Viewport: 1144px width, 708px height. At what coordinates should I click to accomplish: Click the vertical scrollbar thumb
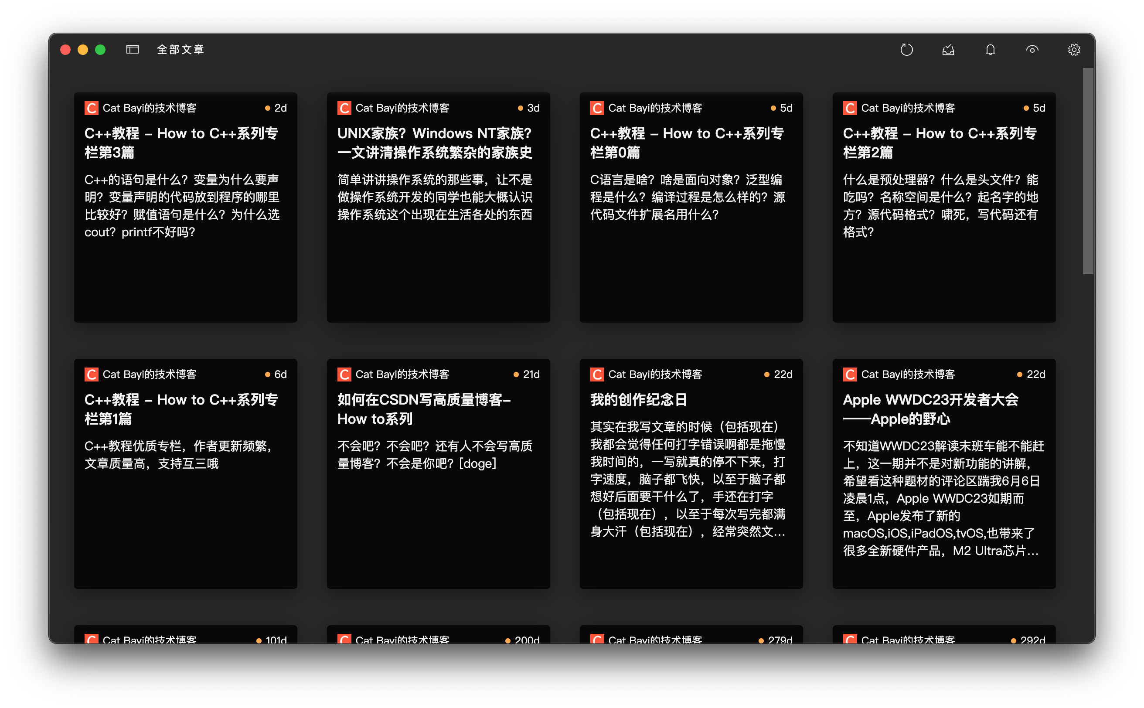1088,171
